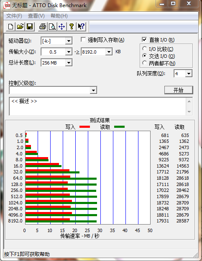Click the 8192.0 transfer size row label
Viewport: 202px width, 261px height.
[15, 221]
